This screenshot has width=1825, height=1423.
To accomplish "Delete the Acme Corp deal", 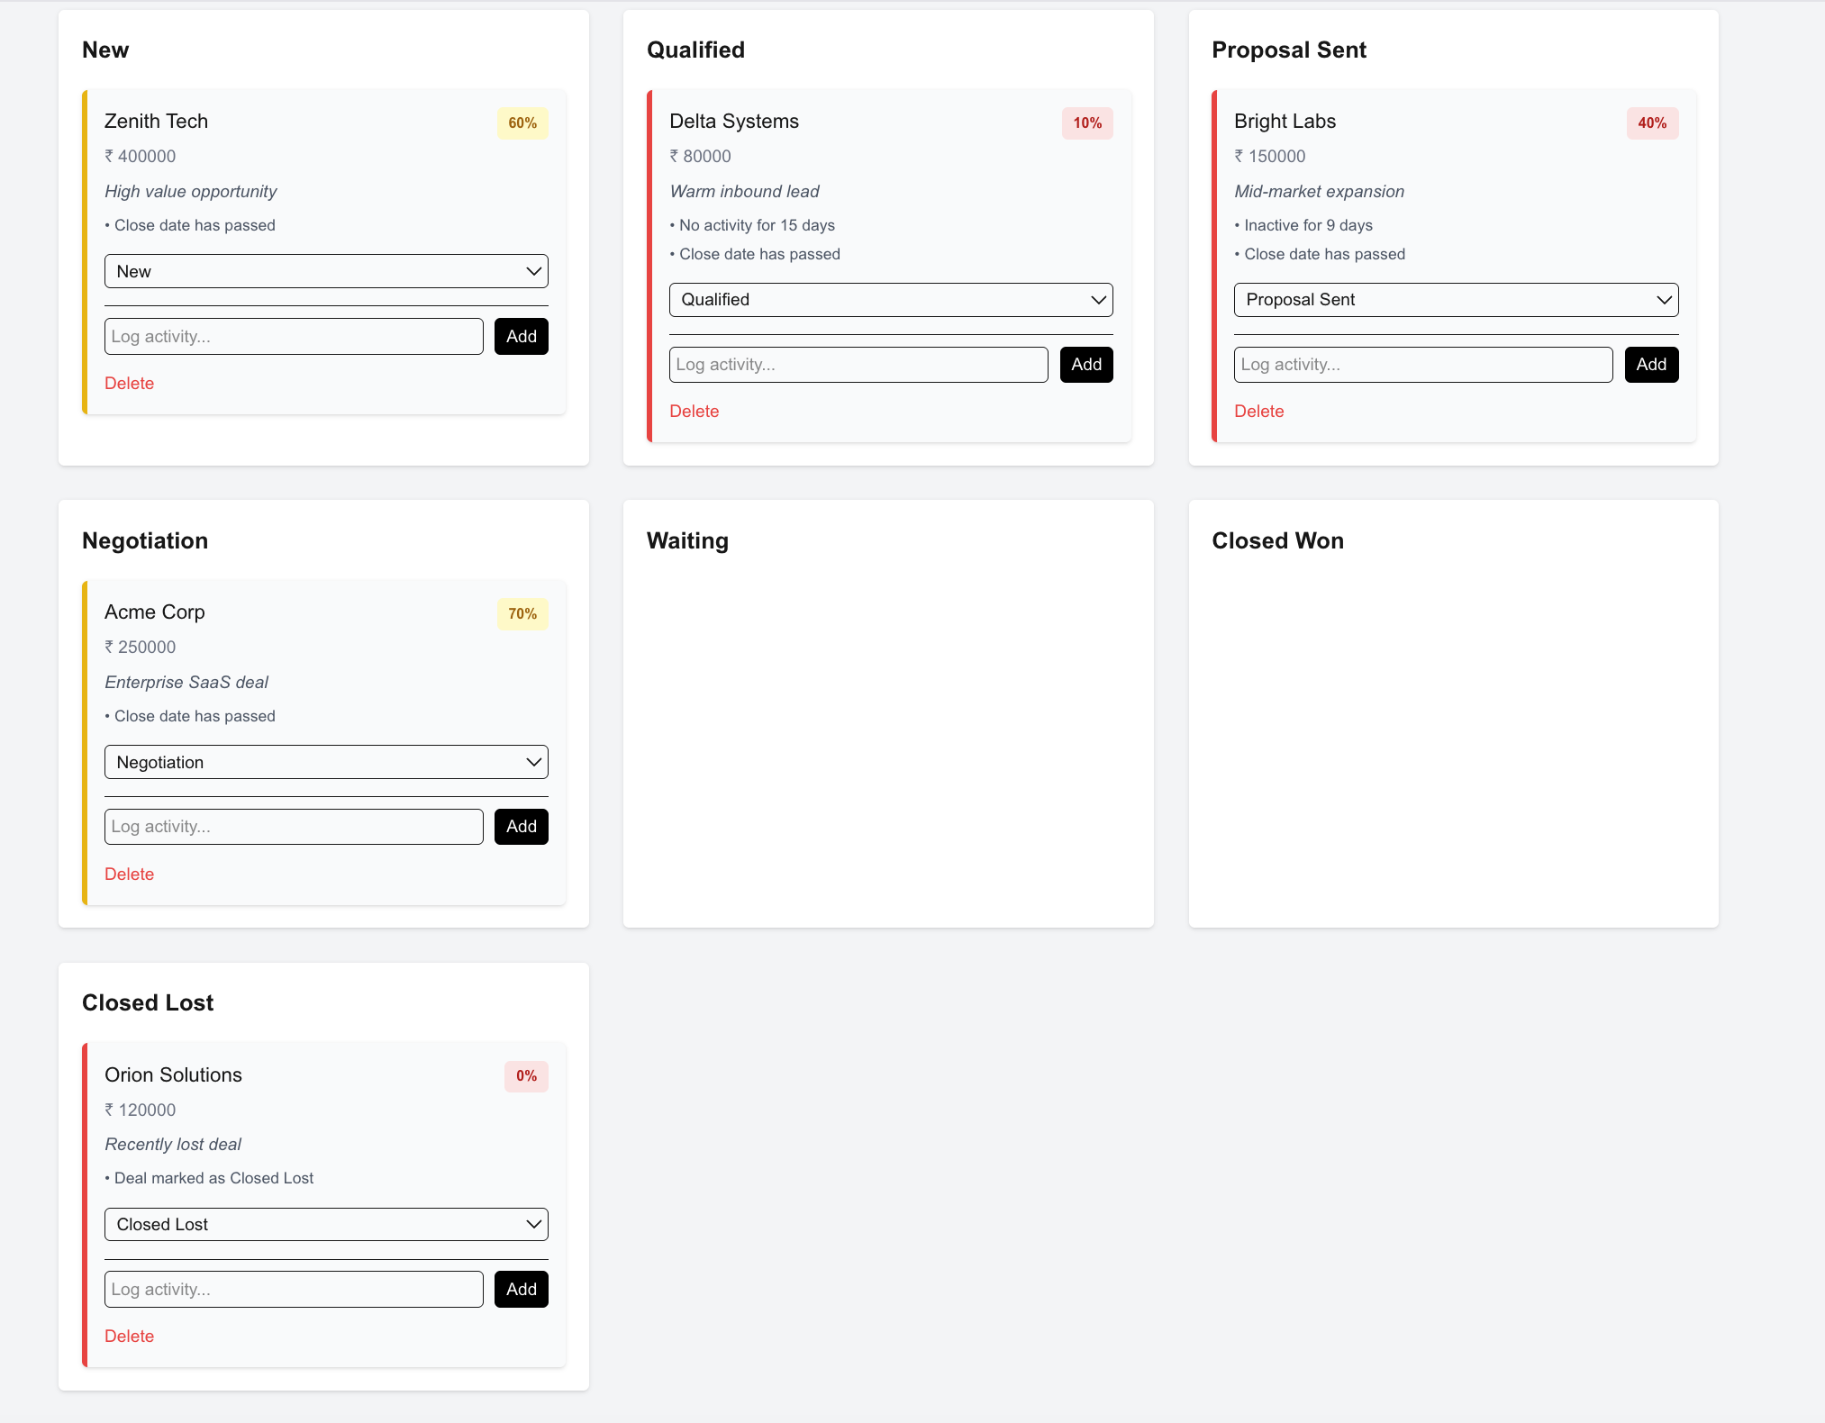I will 129,874.
